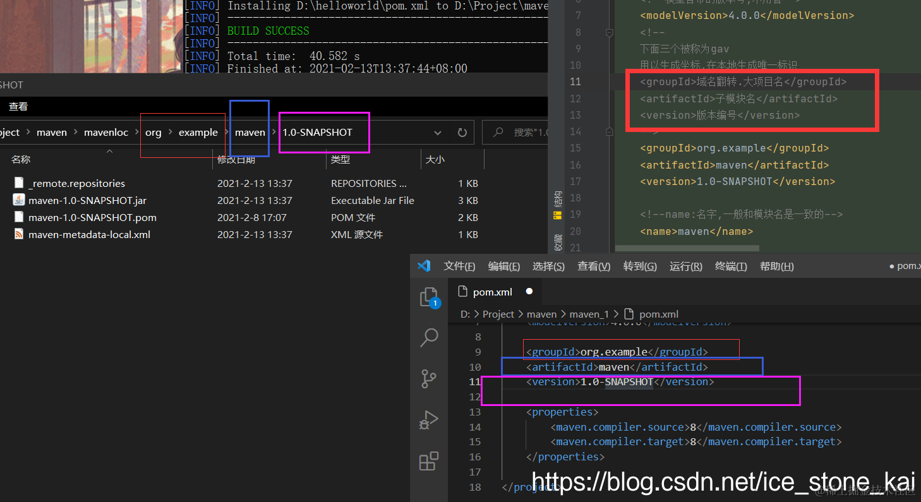Click the <name>maven</name> line in the IDE
The height and width of the screenshot is (502, 921).
tap(696, 231)
